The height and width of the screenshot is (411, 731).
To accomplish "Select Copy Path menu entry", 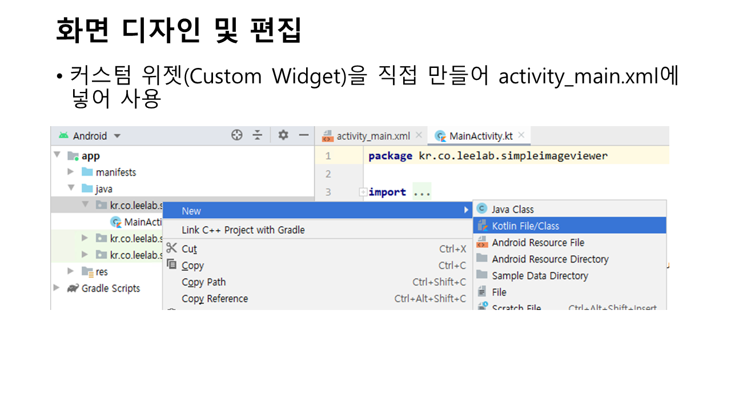I will [203, 282].
